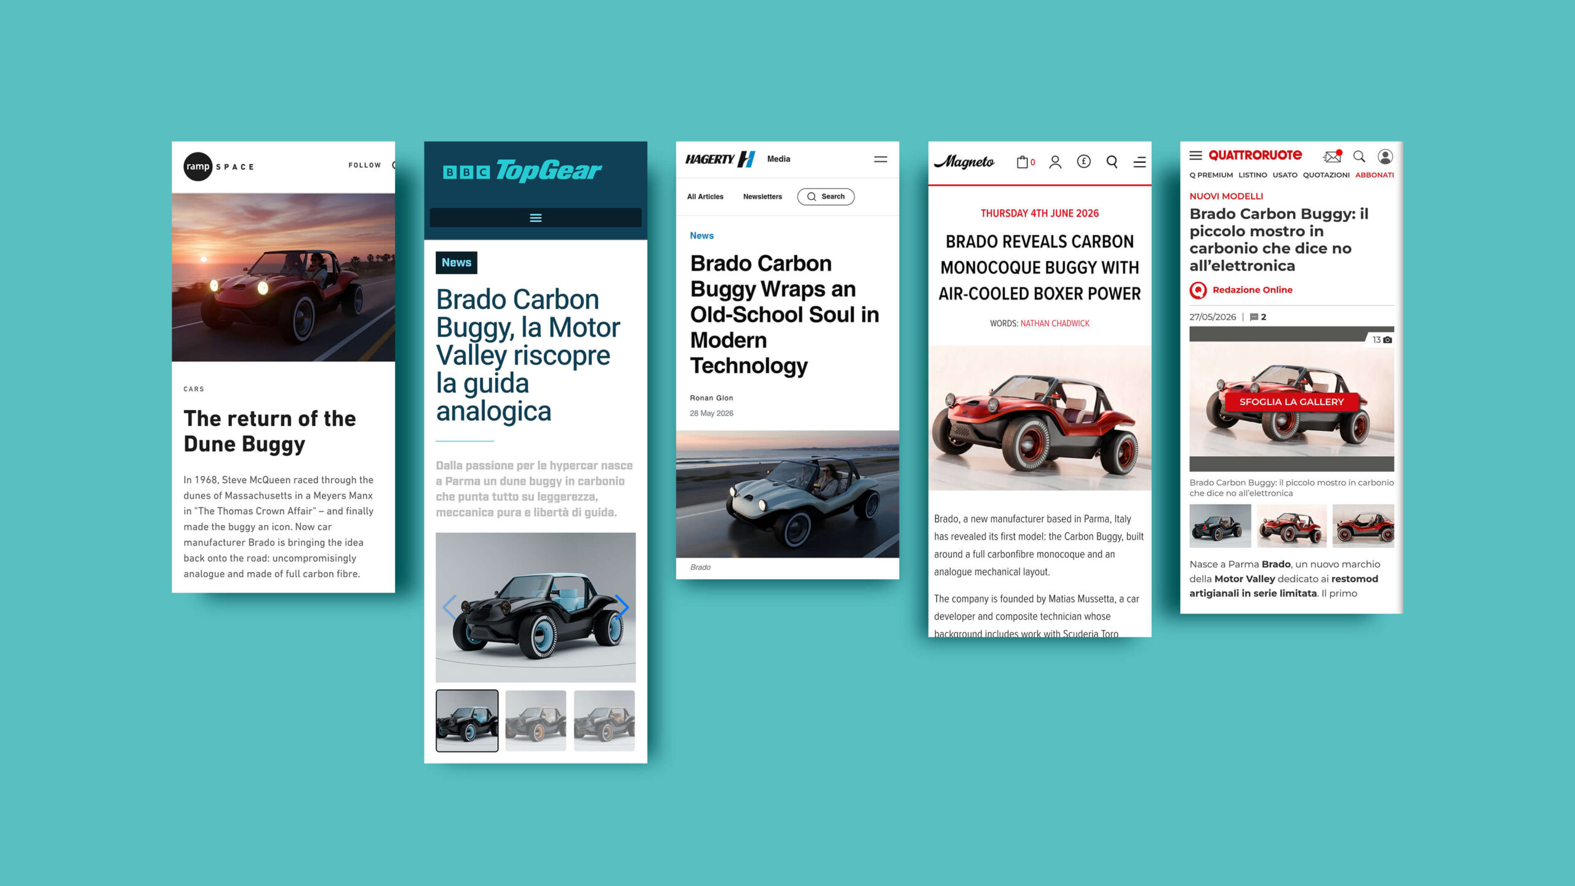
Task: Click the BBC TopGear logo
Action: pyautogui.click(x=522, y=171)
